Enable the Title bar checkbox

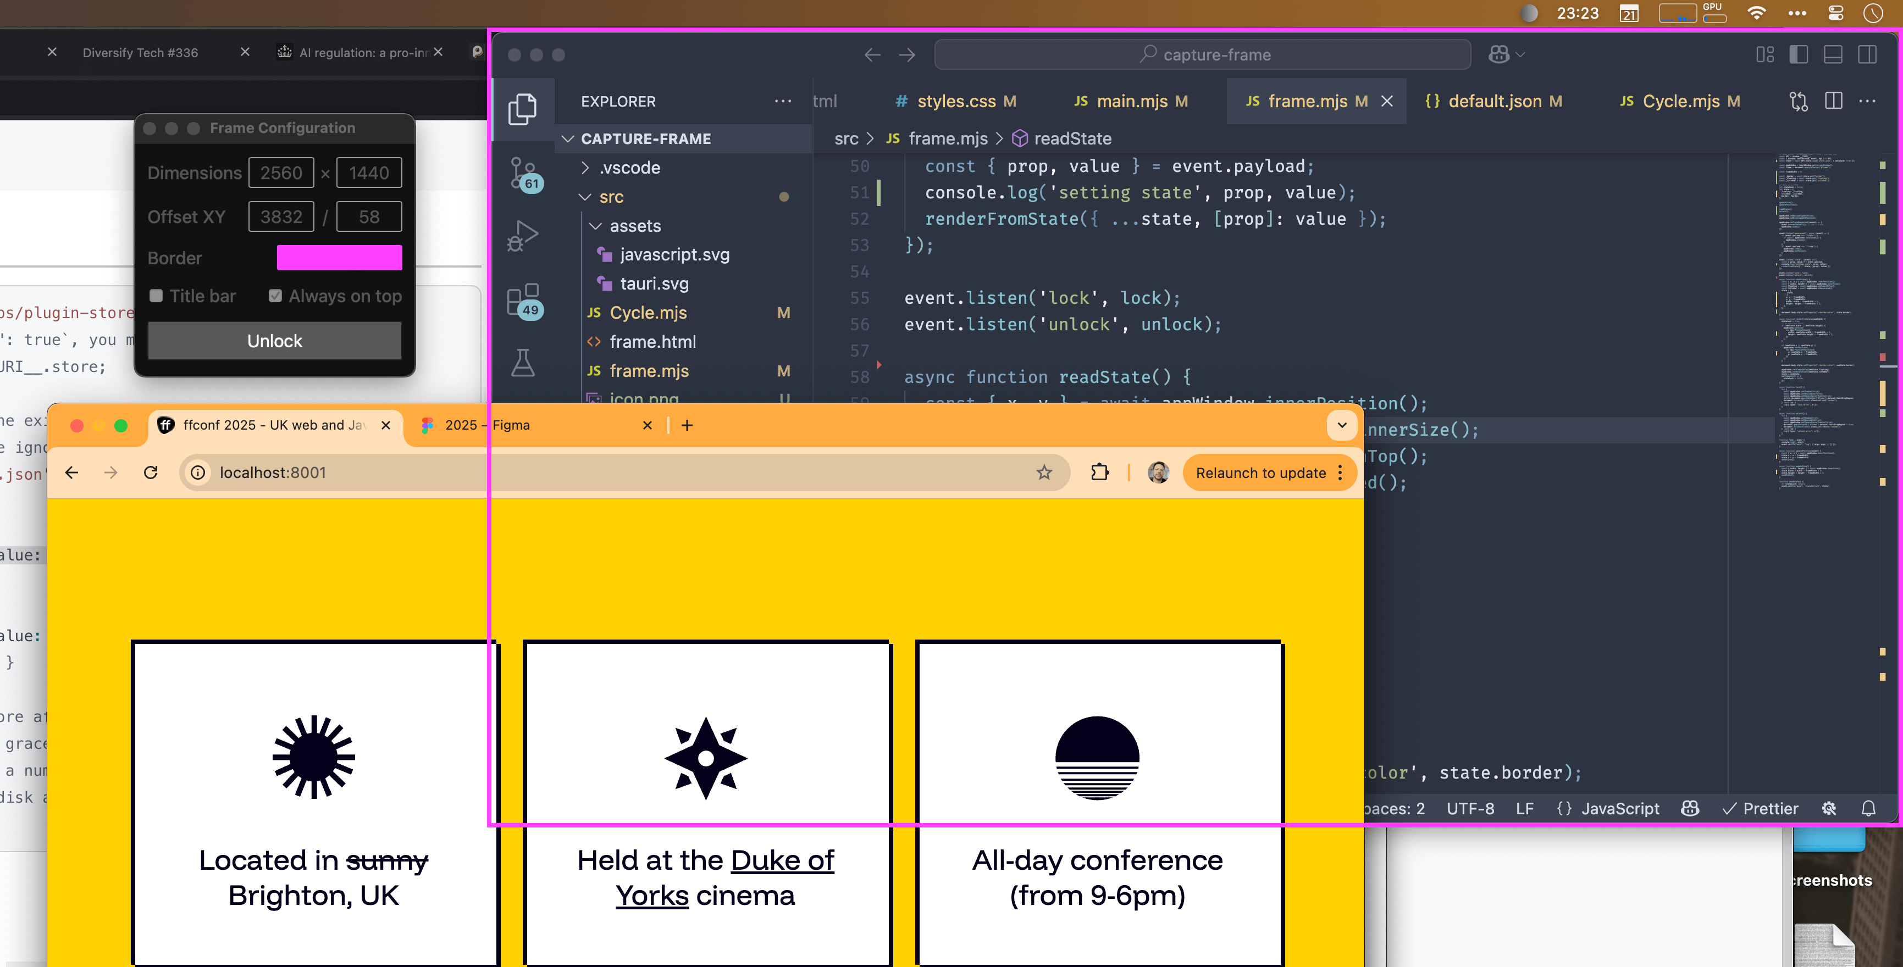point(156,296)
